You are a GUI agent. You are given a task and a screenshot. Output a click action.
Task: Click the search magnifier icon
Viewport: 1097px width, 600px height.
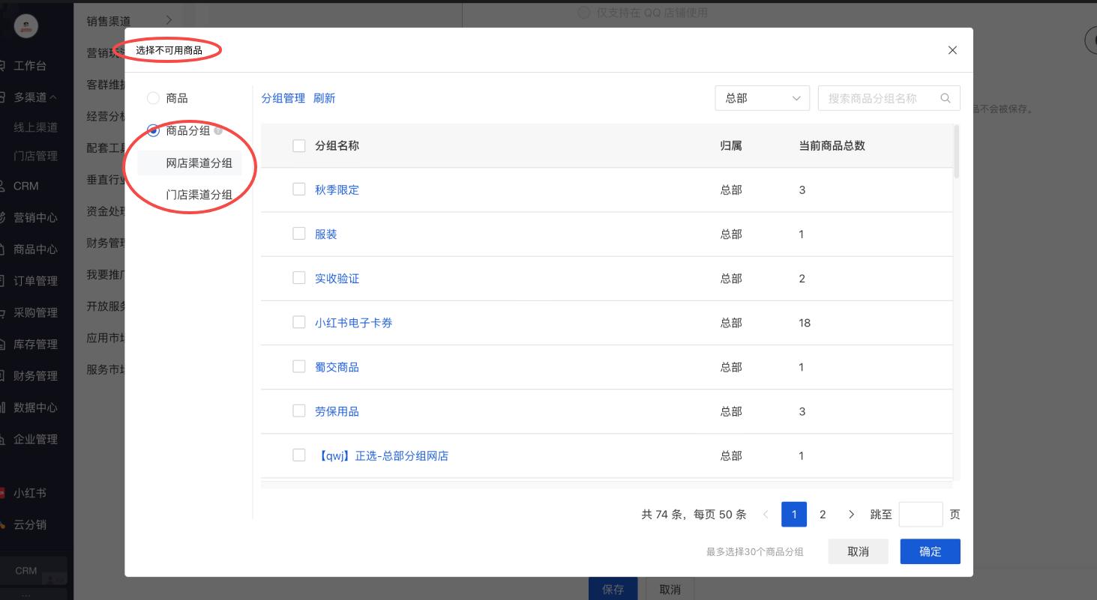point(946,98)
